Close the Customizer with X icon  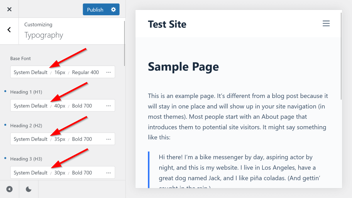(9, 9)
